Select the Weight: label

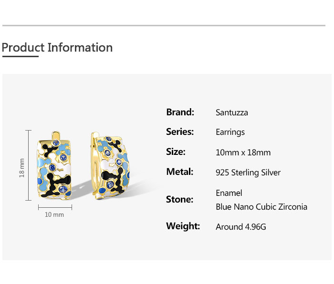click(183, 226)
